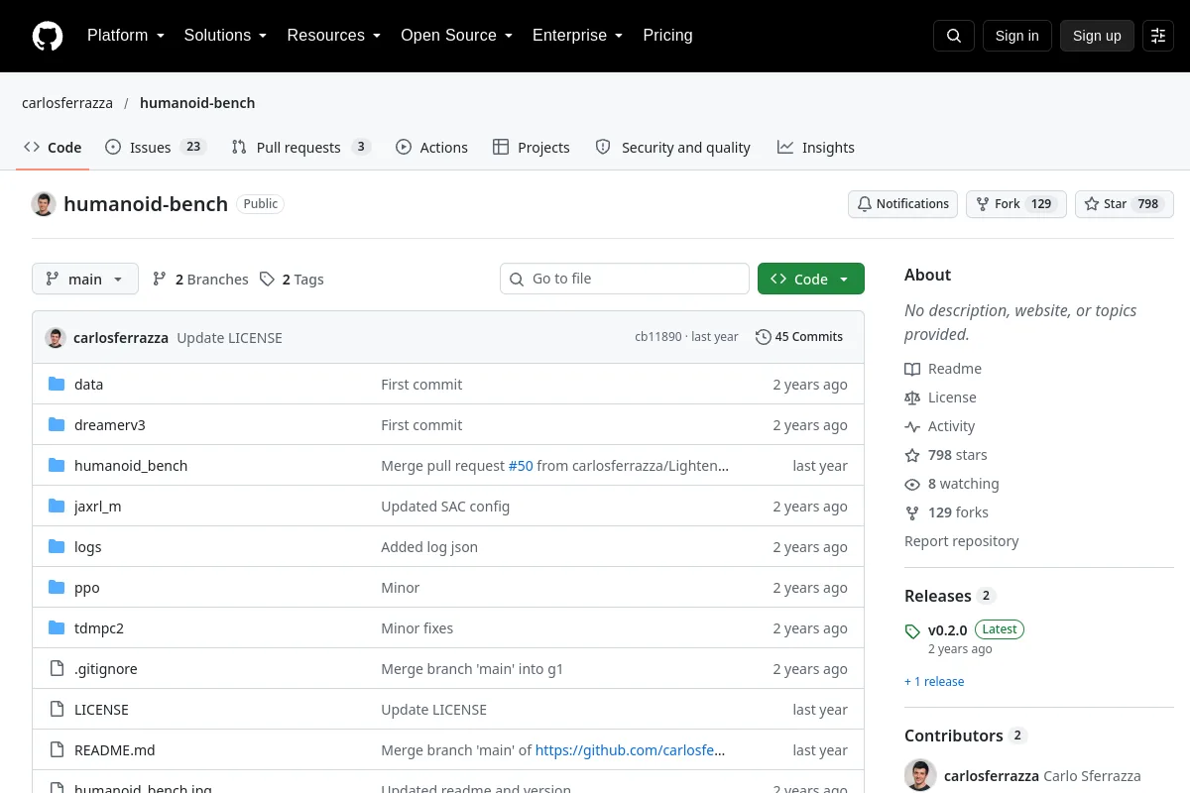Click the fork icon beside 129 forks
The image size is (1190, 793).
(x=912, y=512)
